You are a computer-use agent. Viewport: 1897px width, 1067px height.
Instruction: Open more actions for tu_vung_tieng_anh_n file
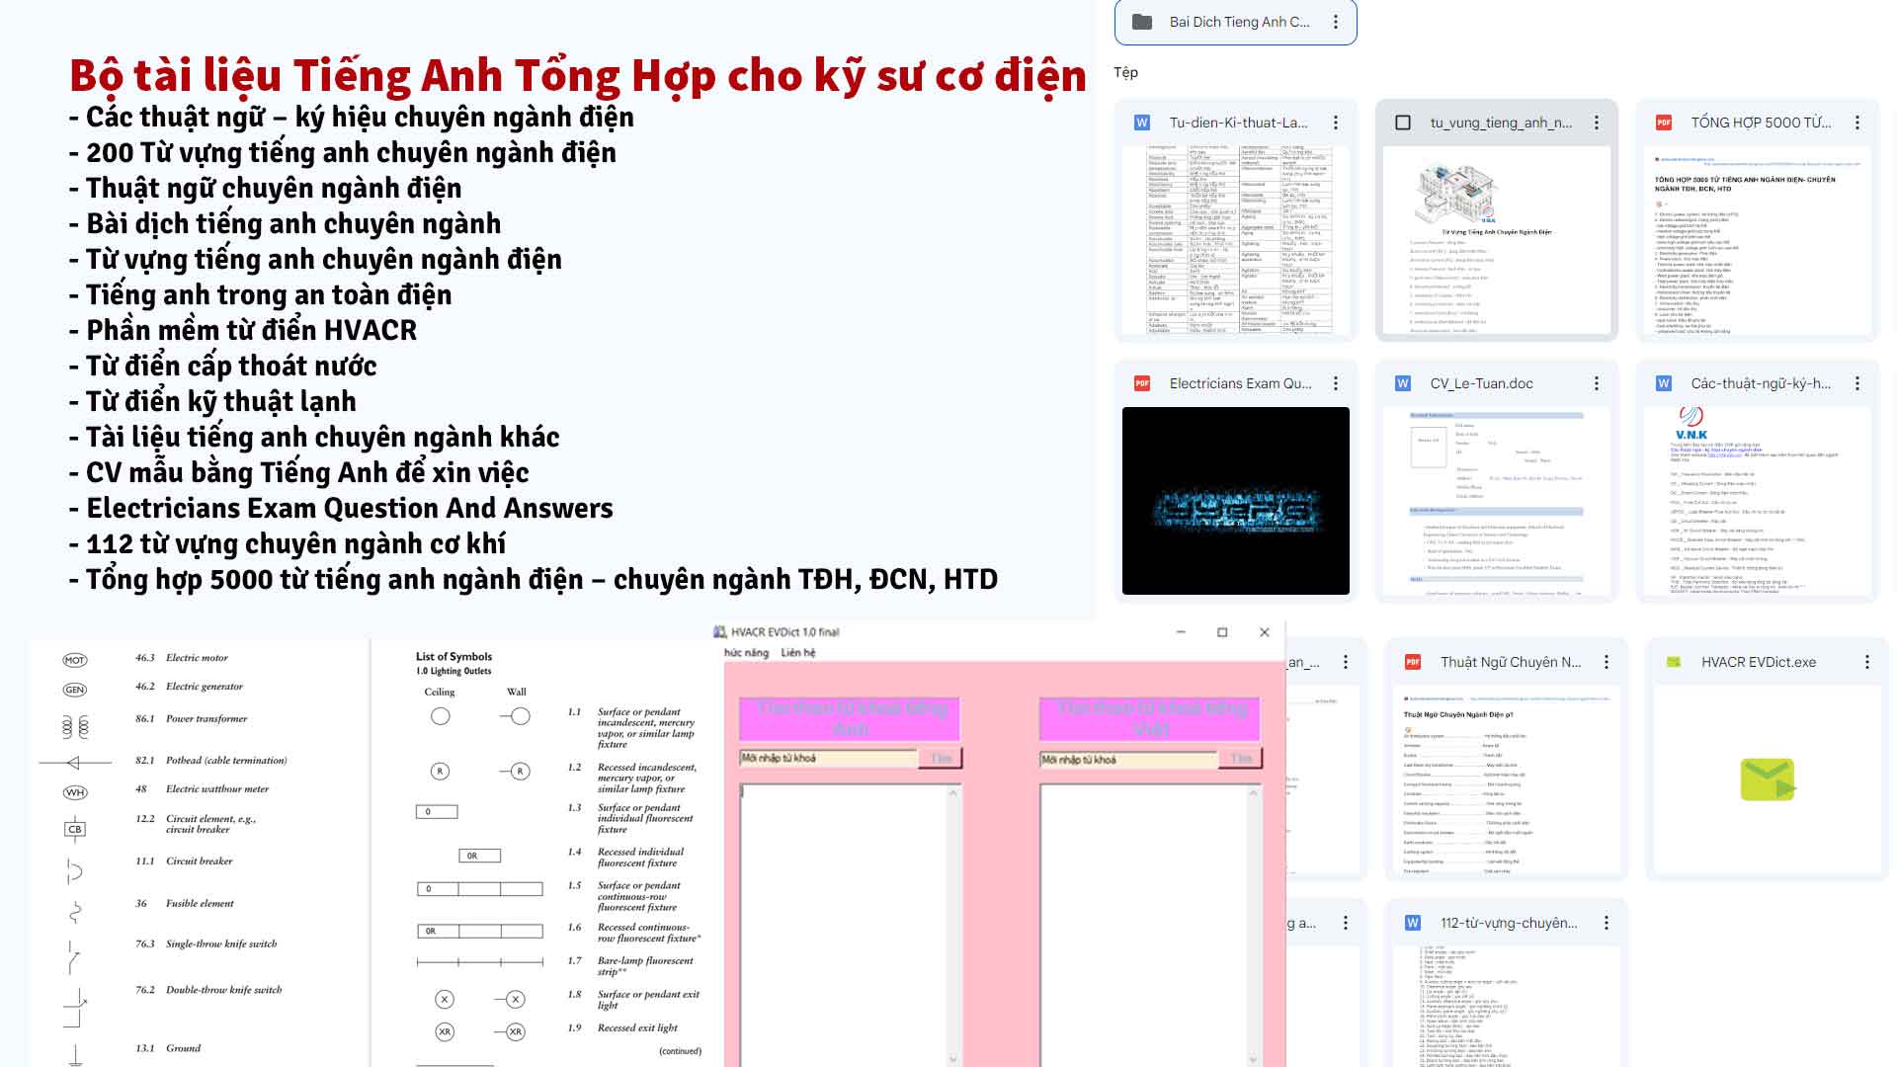(x=1597, y=123)
